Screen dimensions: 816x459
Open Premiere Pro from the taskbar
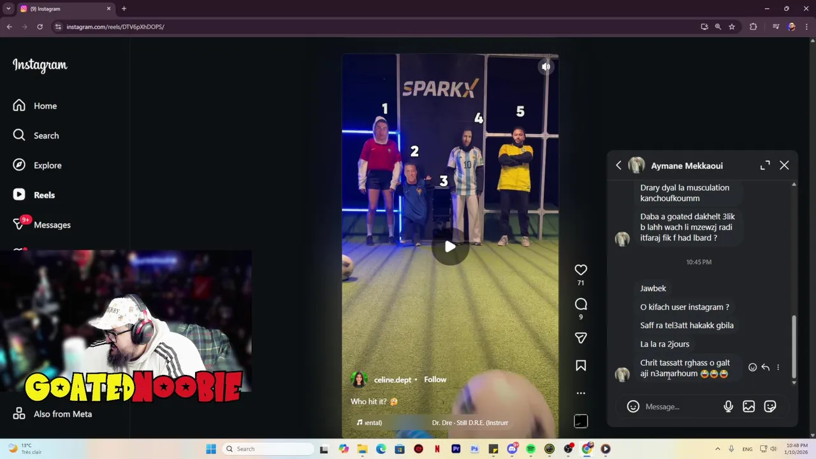coord(456,449)
